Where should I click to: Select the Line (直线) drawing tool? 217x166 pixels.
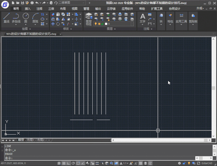6,18
